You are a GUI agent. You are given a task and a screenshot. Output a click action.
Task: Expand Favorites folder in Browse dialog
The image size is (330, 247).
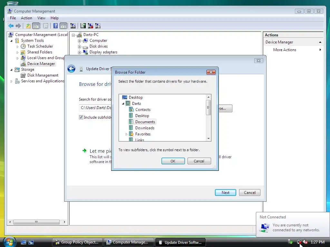pos(126,134)
